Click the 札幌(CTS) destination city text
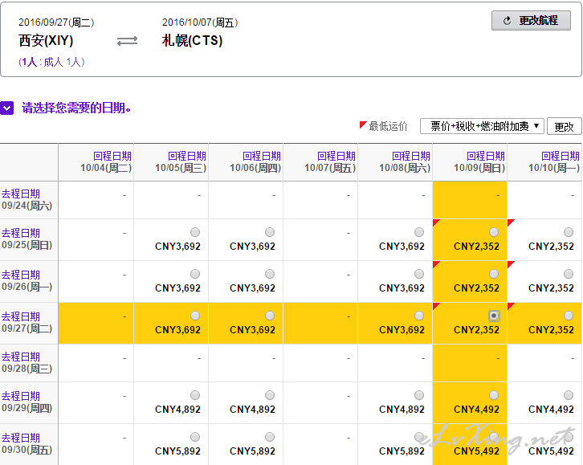The width and height of the screenshot is (583, 465). coord(192,40)
